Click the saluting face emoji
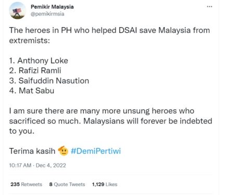 [63, 151]
